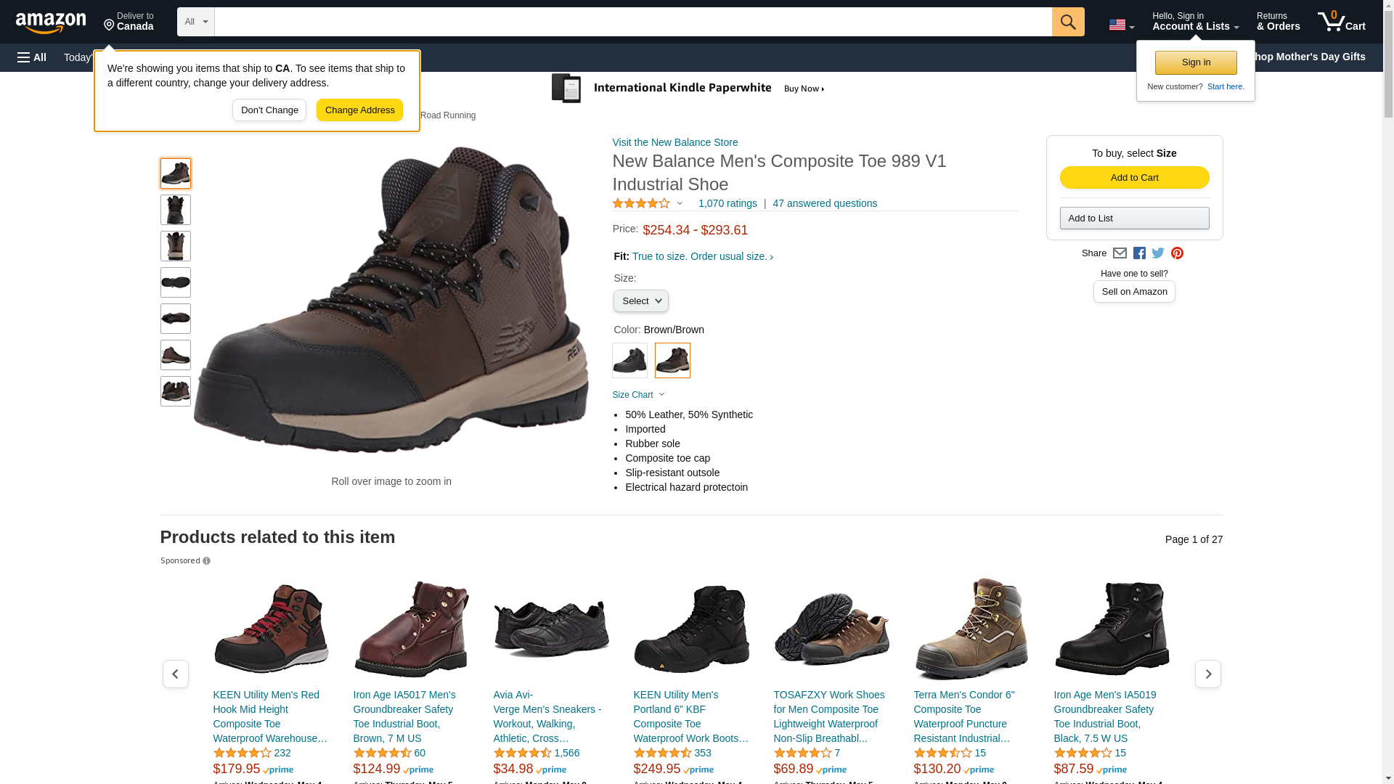This screenshot has height=784, width=1394.
Task: Open the shopping cart icon
Action: point(1341,22)
